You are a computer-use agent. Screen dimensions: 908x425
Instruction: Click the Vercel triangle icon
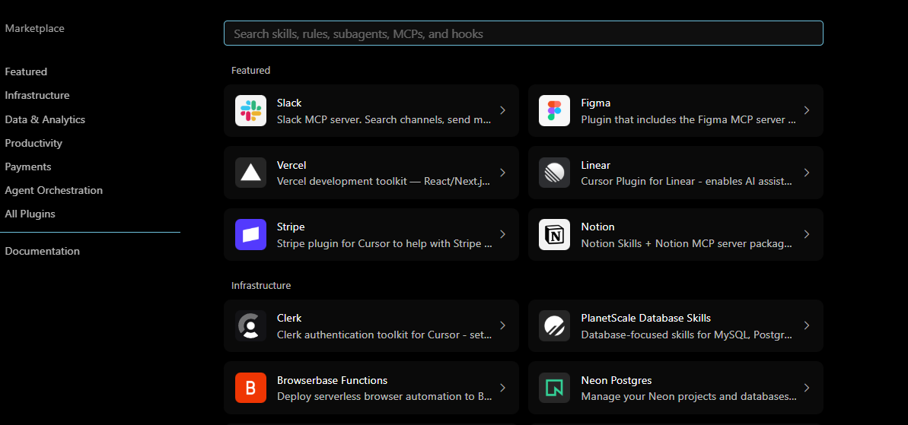pyautogui.click(x=250, y=173)
